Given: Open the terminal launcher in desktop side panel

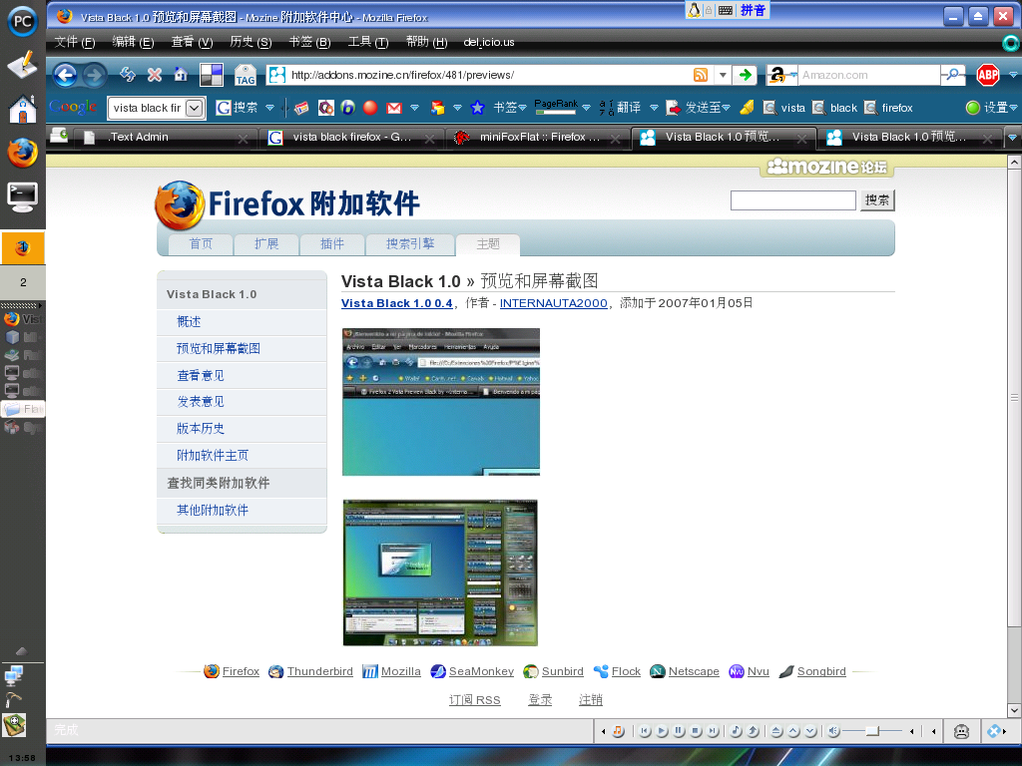Looking at the screenshot, I should pos(22,196).
